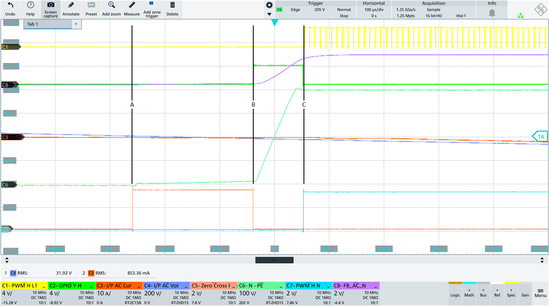Minimize the C8 channel box via dash

click(376, 287)
